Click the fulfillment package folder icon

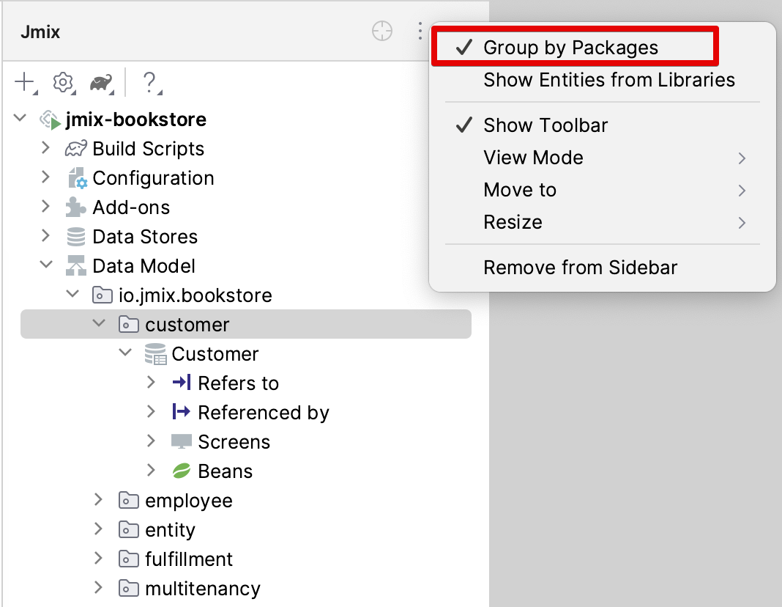(x=129, y=559)
